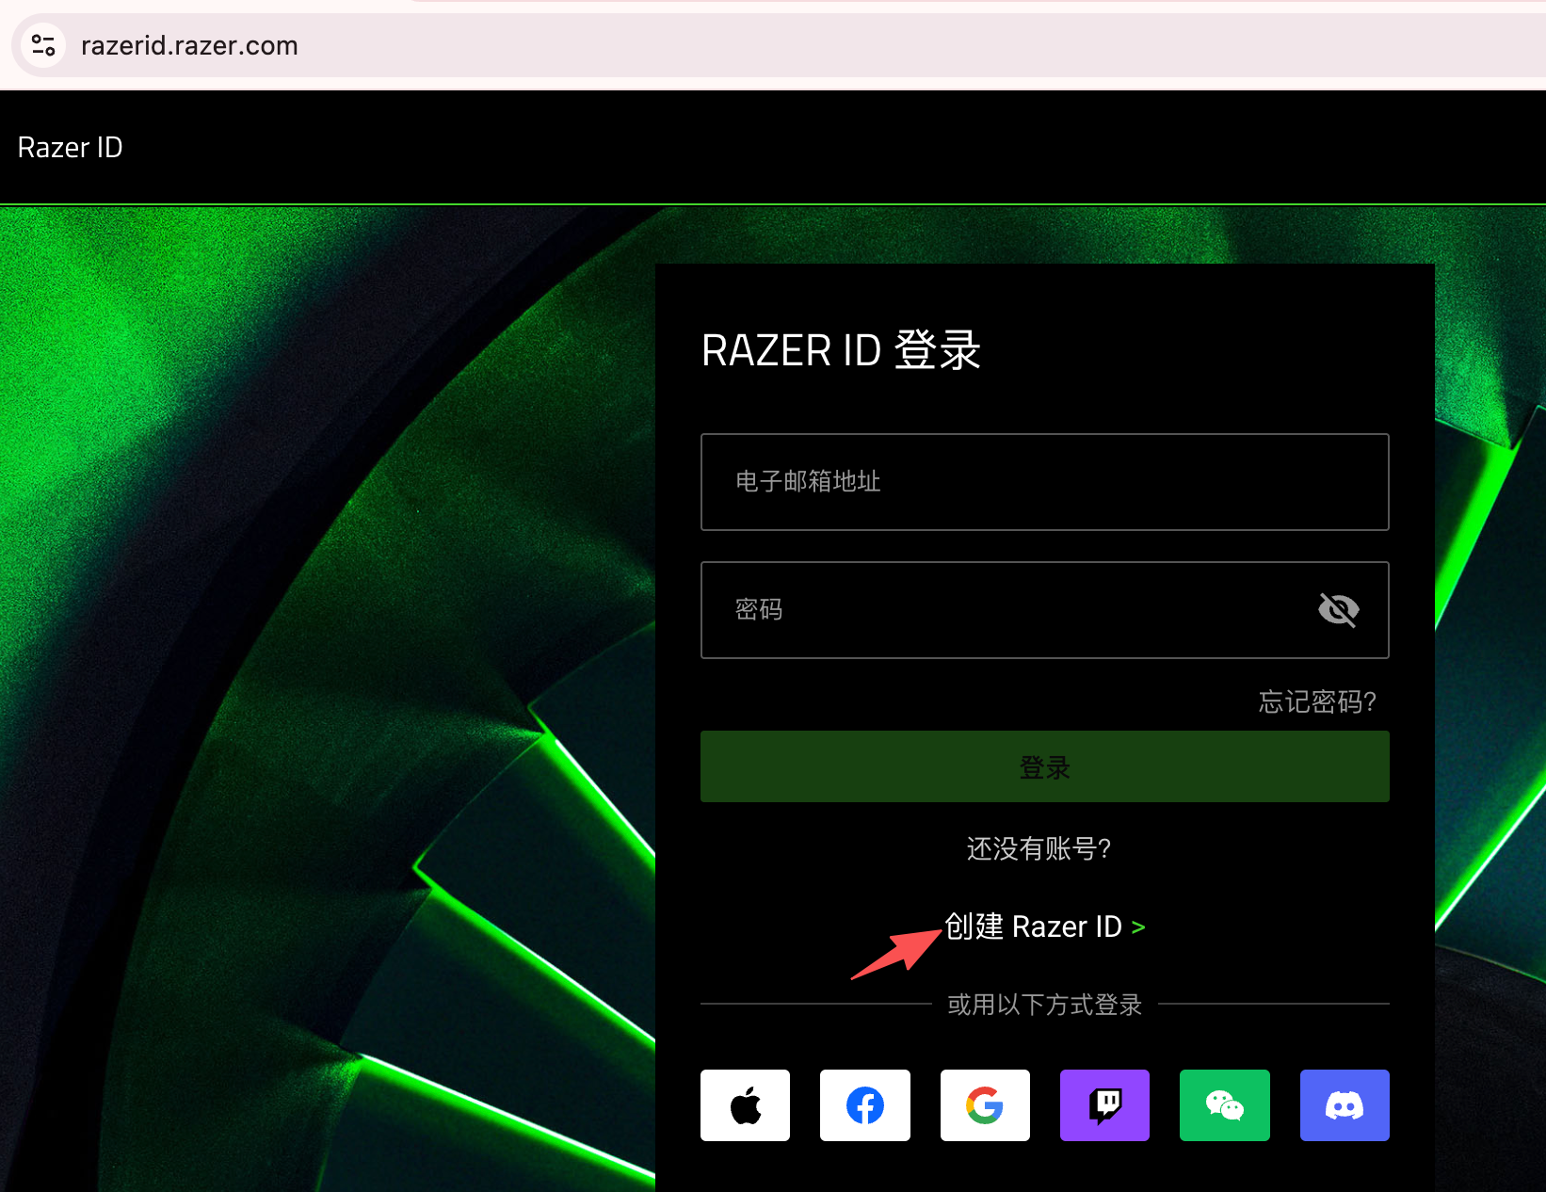Open 创建 Razer ID link

coord(1044,926)
